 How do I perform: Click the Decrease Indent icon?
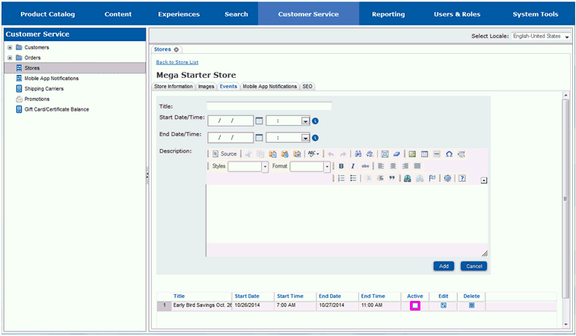(368, 178)
